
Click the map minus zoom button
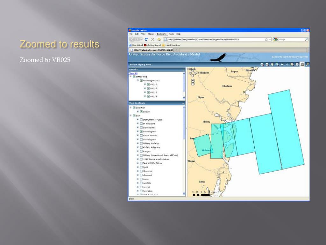(x=193, y=84)
